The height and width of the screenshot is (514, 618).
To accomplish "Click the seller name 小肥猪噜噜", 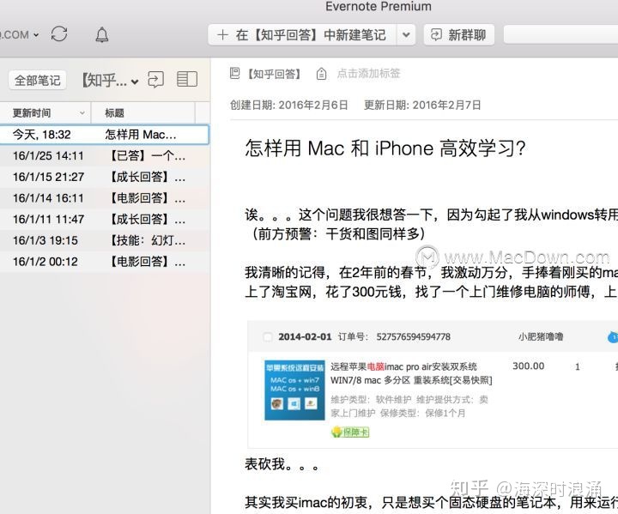I will (541, 336).
